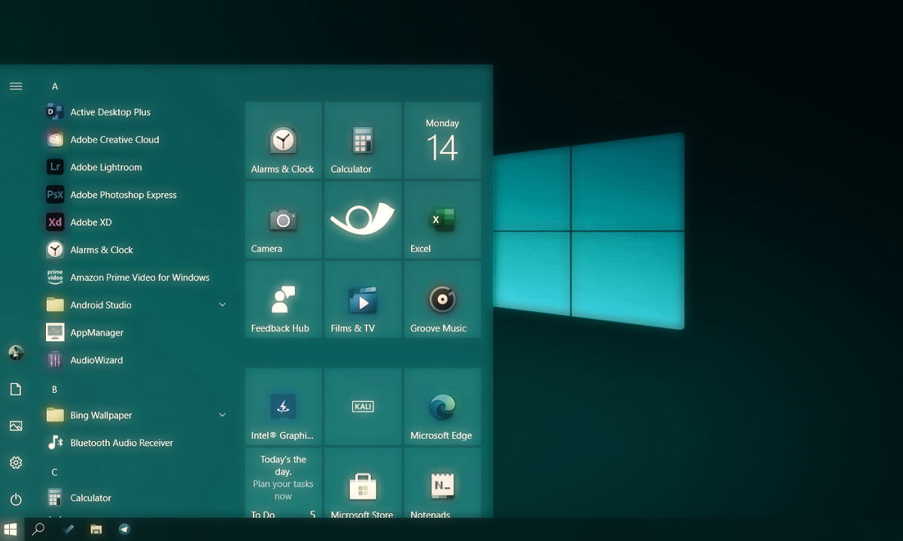The height and width of the screenshot is (541, 903).
Task: Open the Kali Linux tile
Action: (362, 407)
